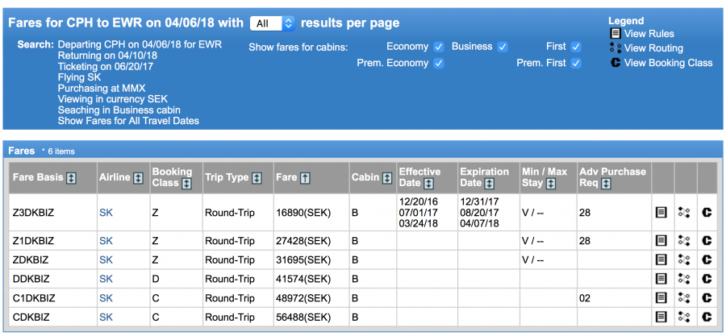View routing for Z1DKBIZ fare

click(x=684, y=240)
